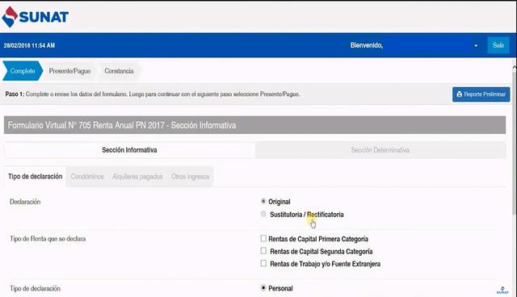This screenshot has width=517, height=297.
Task: Select the Personal declaration type radio
Action: 263,288
